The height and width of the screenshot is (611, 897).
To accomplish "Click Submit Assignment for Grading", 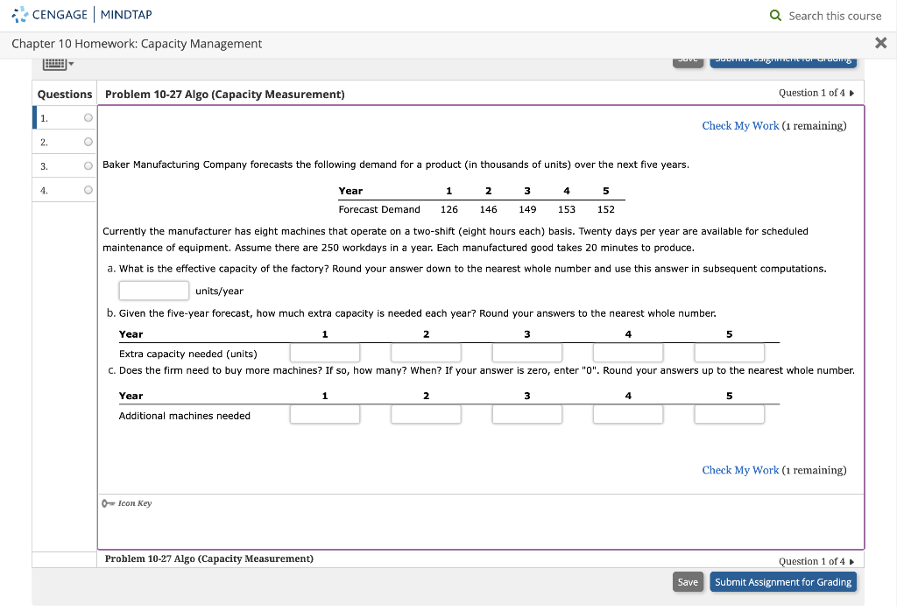I will click(783, 581).
